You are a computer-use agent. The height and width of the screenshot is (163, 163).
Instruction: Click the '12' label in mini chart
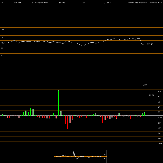click(105, 155)
